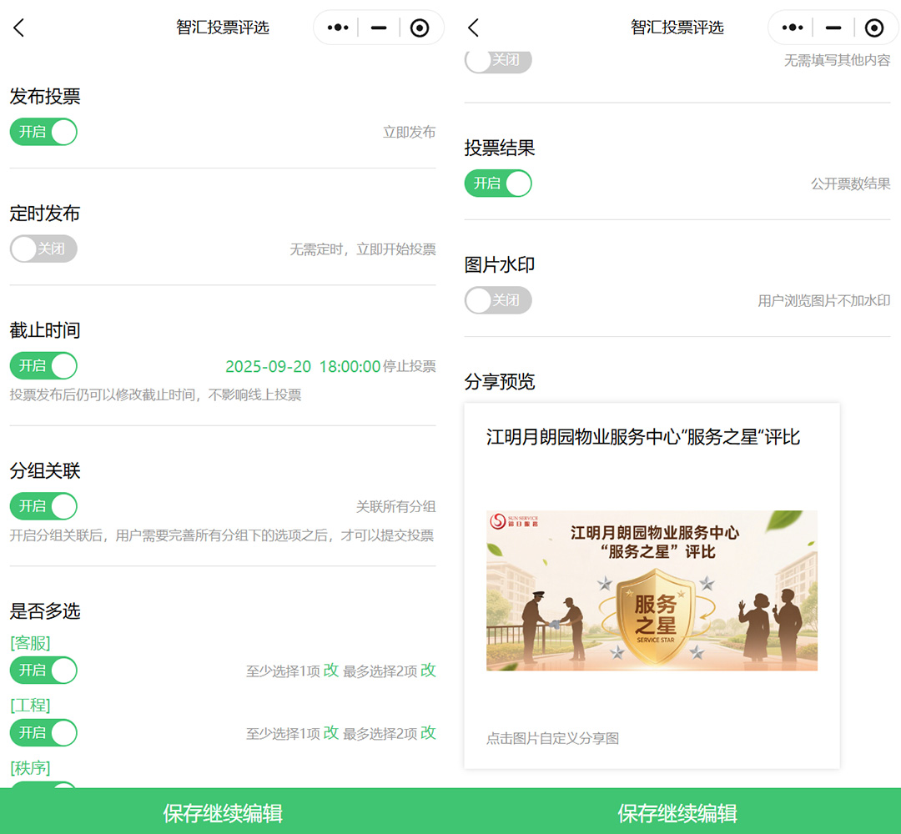
Task: Tap the circular target close icon in right panel
Action: point(873,28)
